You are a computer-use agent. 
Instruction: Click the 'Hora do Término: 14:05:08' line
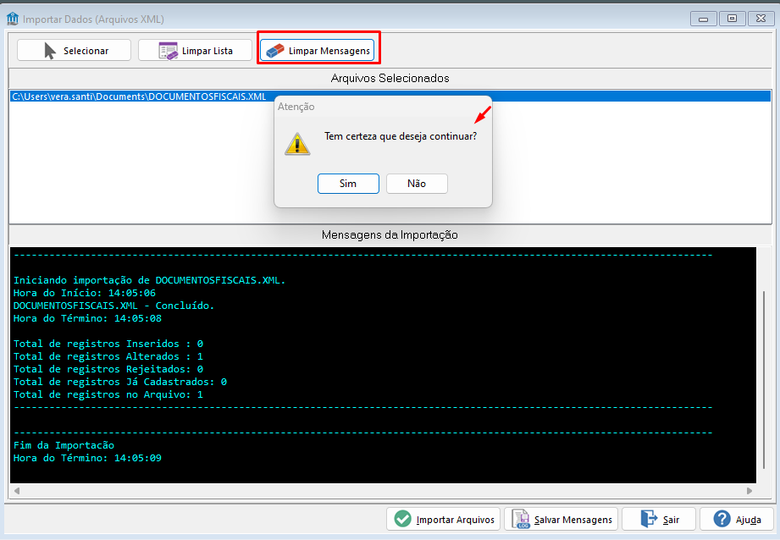pyautogui.click(x=87, y=318)
